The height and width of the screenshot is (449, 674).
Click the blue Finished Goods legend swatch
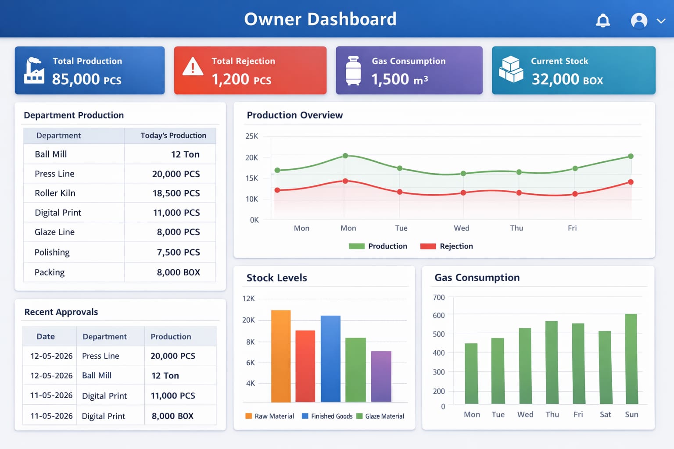(x=305, y=416)
